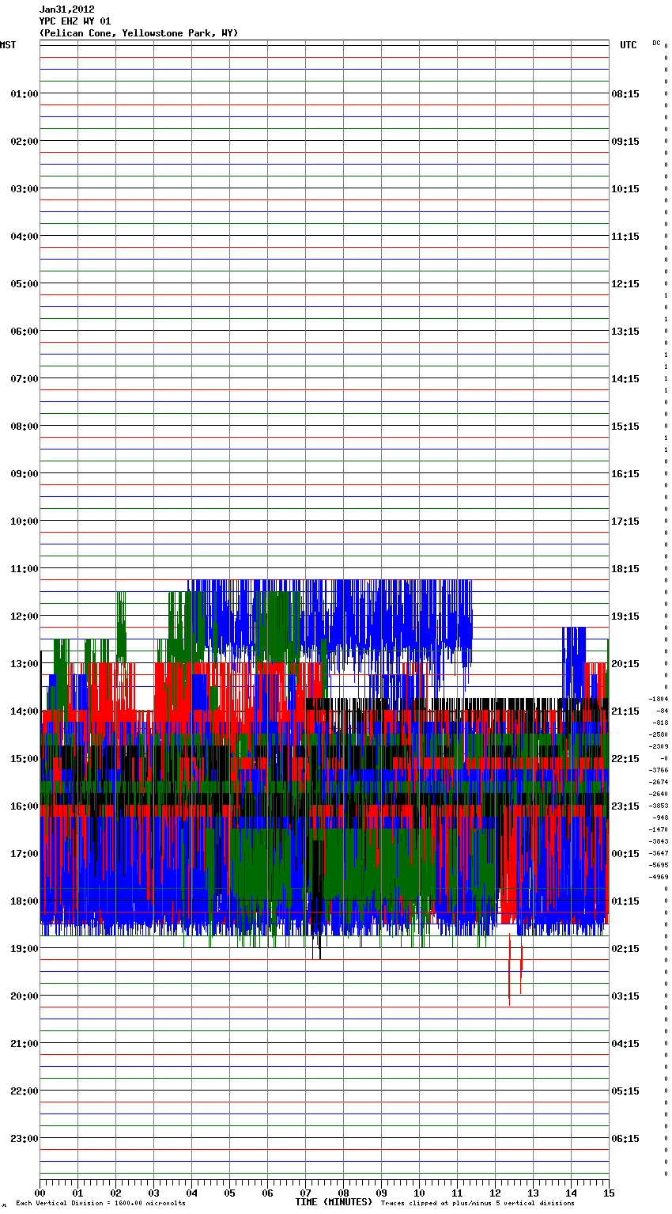
Task: Click the MST hour label "21:00"
Action: coord(25,1044)
